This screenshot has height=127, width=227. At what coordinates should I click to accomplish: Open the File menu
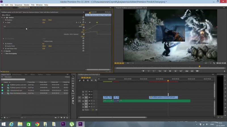click(2, 5)
